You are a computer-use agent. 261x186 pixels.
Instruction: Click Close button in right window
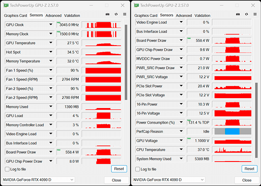point(247,180)
